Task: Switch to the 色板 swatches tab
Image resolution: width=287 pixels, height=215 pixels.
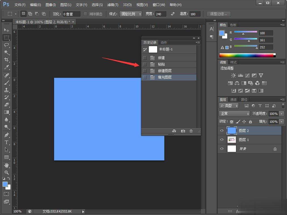Action: click(233, 25)
